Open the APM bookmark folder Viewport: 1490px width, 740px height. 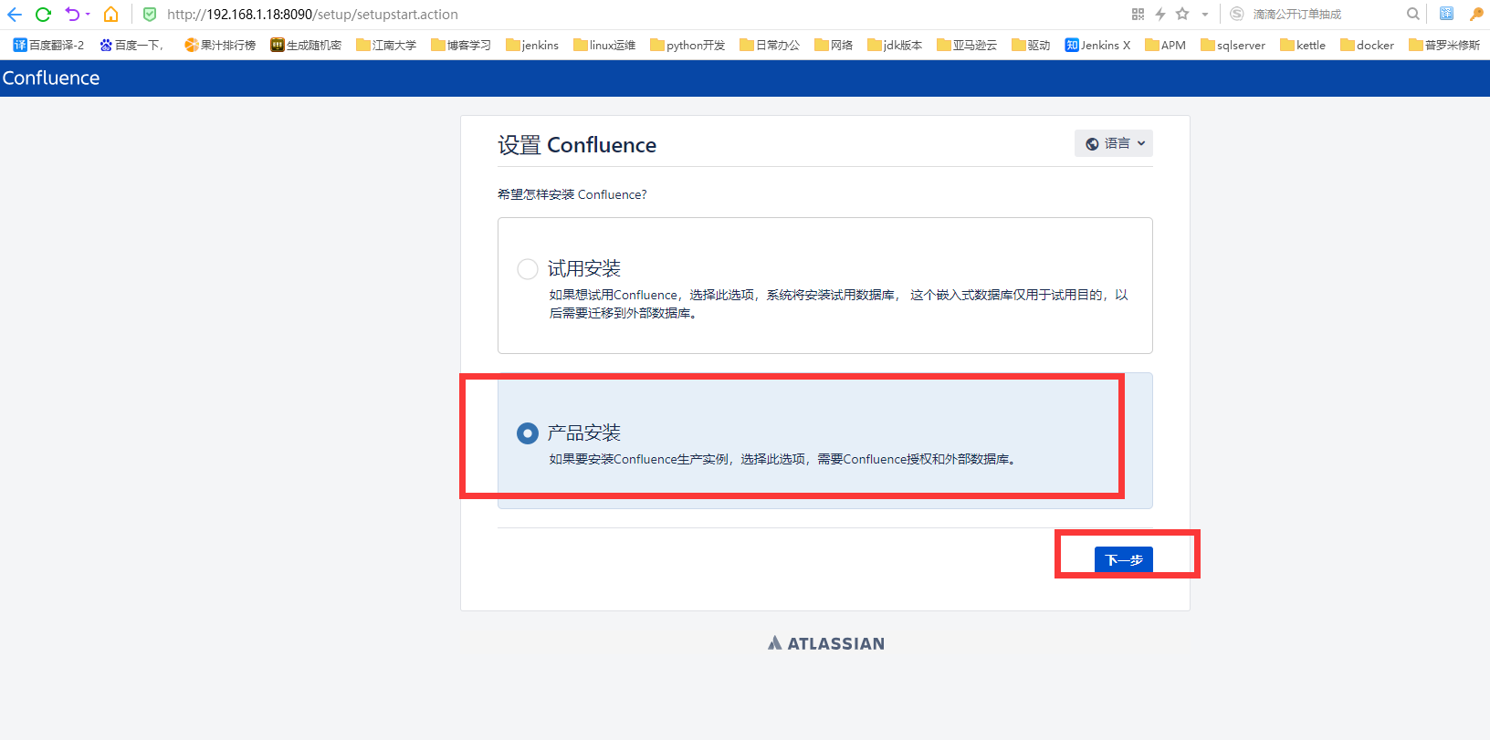pyautogui.click(x=1165, y=45)
